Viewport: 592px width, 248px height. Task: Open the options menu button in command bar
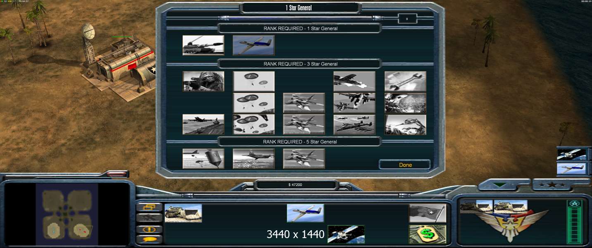pyautogui.click(x=149, y=207)
